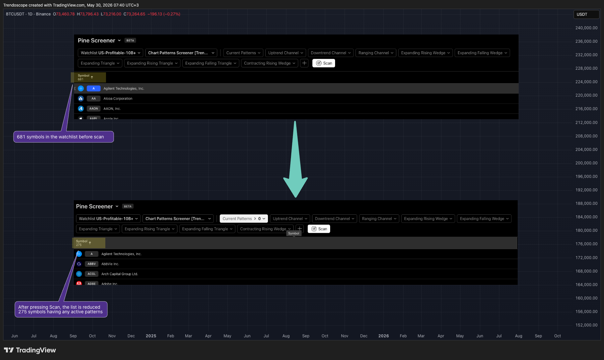Image resolution: width=604 pixels, height=360 pixels.
Task: Click AAON, Inc. logo icon
Action: coord(81,108)
